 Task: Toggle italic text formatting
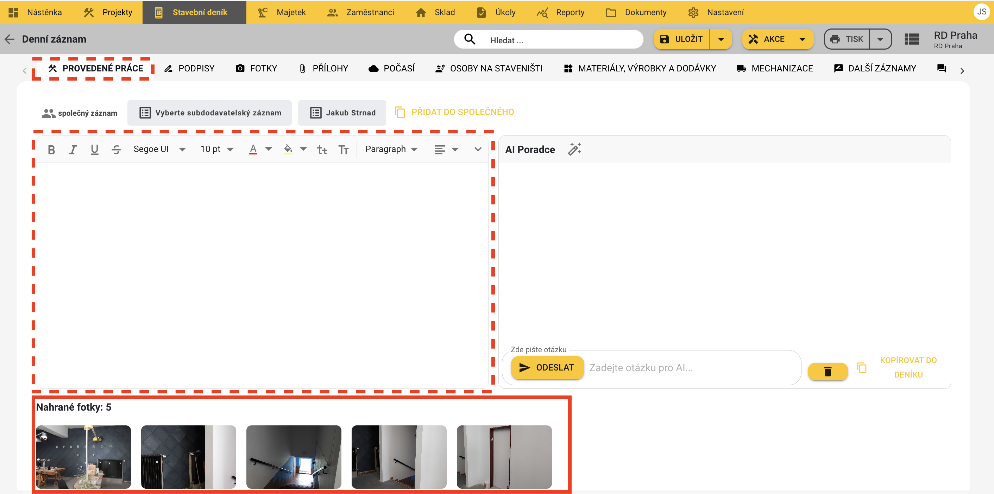(x=73, y=150)
